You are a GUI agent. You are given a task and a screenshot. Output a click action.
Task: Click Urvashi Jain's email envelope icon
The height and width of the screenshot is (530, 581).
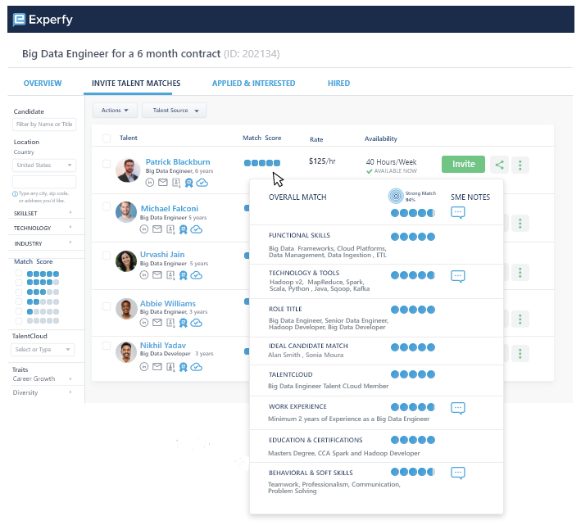[x=157, y=274]
